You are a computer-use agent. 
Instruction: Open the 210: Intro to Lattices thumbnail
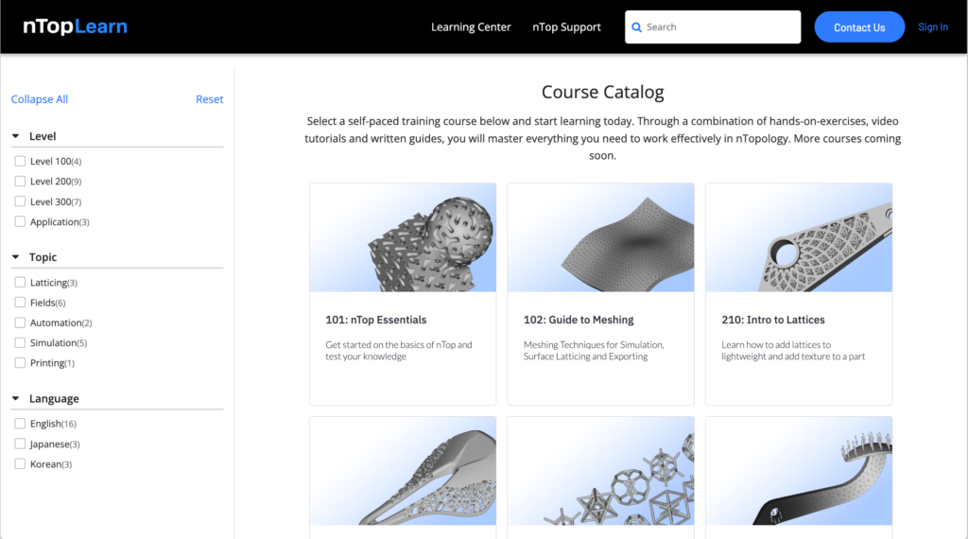pyautogui.click(x=799, y=237)
